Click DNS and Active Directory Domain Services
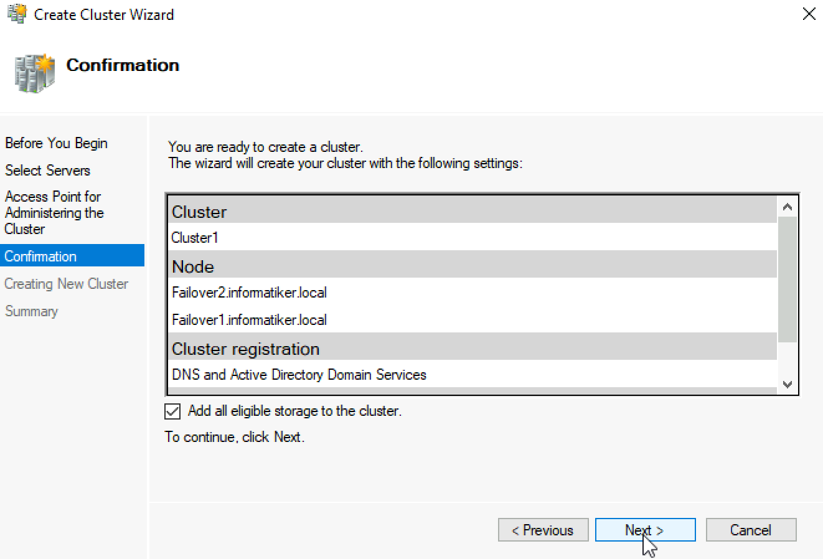 pyautogui.click(x=473, y=374)
